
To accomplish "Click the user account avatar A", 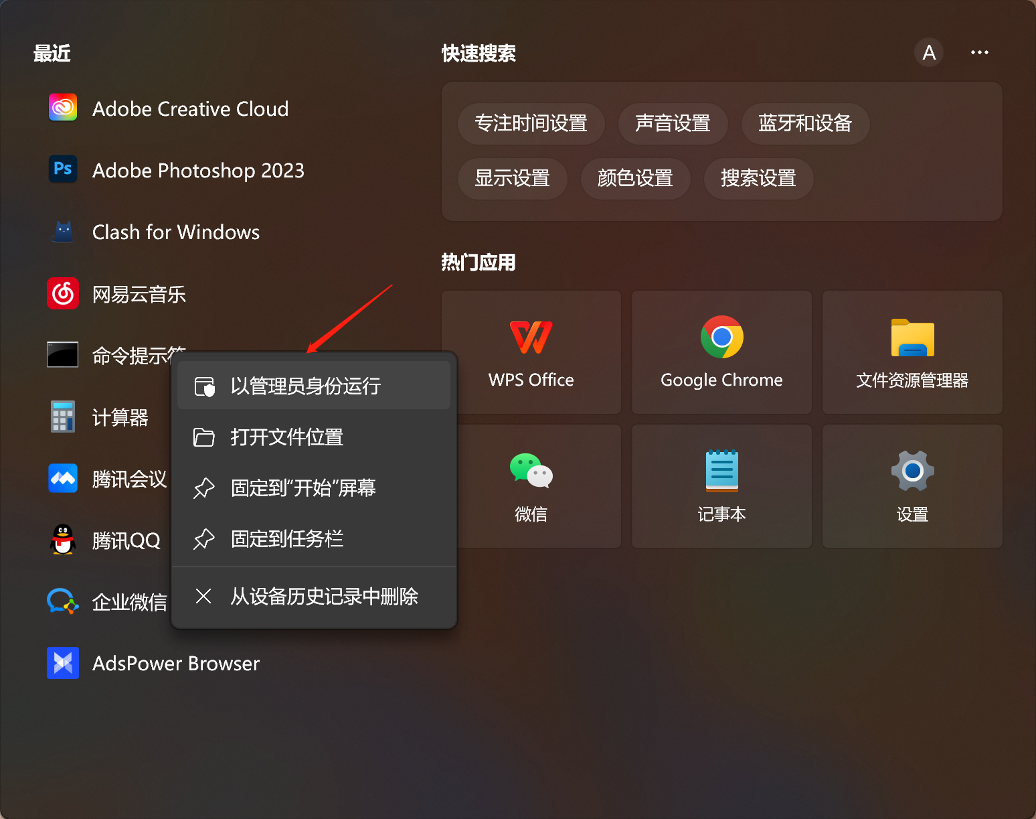I will pyautogui.click(x=929, y=52).
